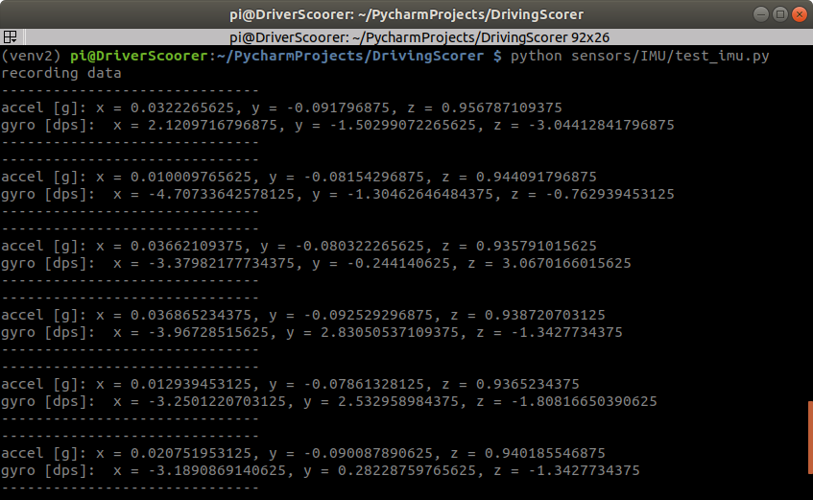Click the accel line with z = 0.938720703125
The image size is (813, 500).
[x=302, y=315]
